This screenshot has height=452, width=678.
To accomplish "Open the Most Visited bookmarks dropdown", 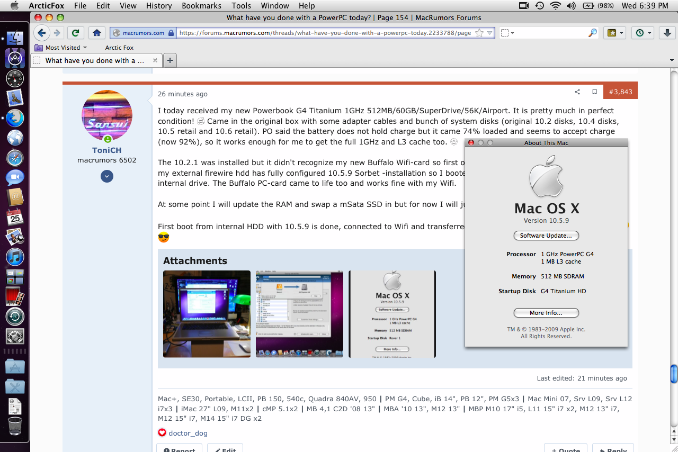I will (x=61, y=48).
